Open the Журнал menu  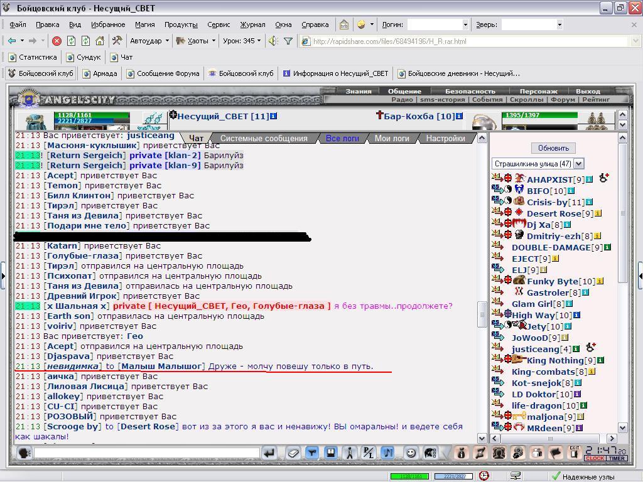tap(252, 24)
